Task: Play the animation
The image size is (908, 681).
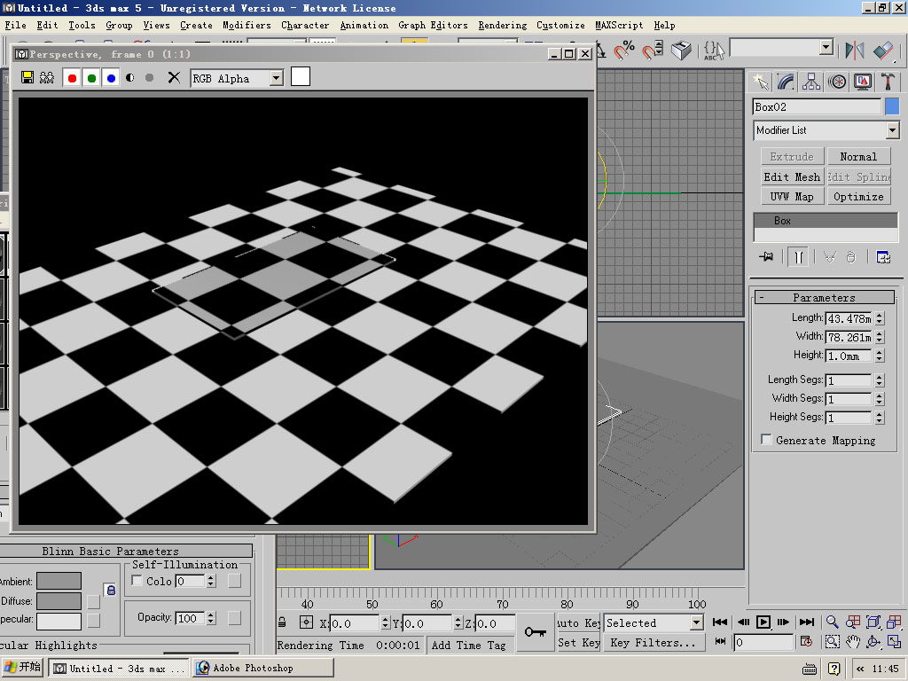Action: point(763,622)
